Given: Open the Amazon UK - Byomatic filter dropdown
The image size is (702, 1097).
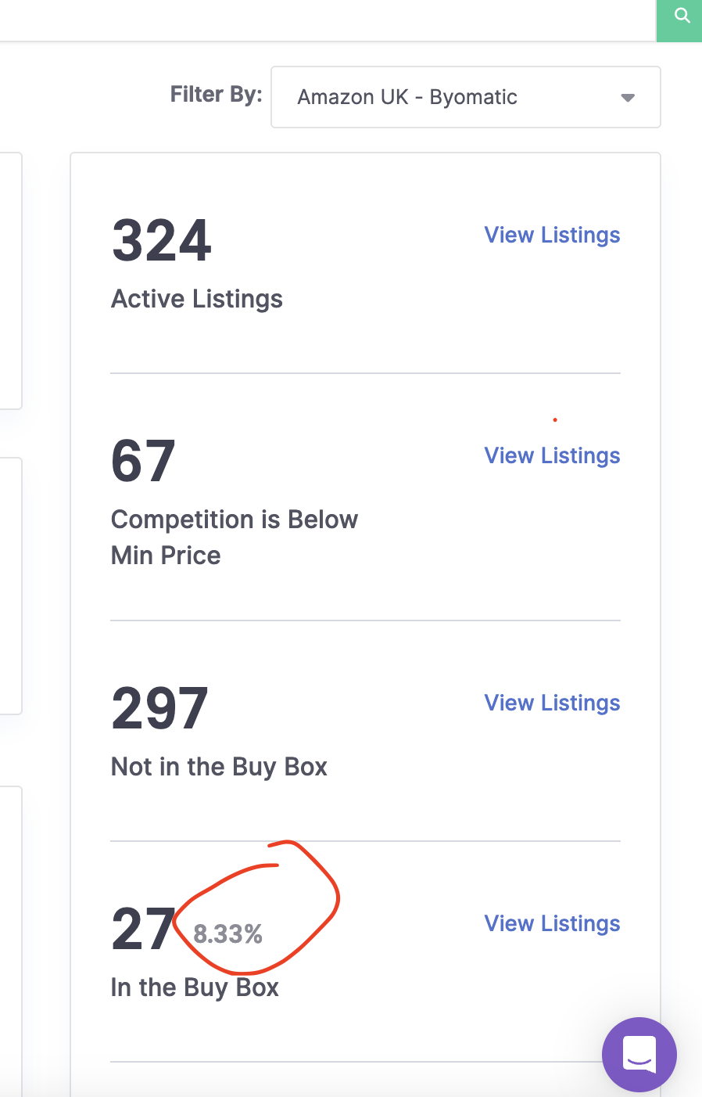Looking at the screenshot, I should coord(466,97).
